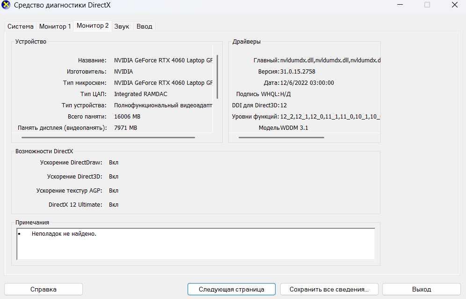Click the Тип микросхем value

[x=163, y=83]
